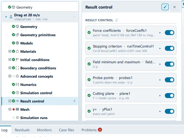Collapse the Drag at 20 m/s simulation tree

pyautogui.click(x=6, y=17)
